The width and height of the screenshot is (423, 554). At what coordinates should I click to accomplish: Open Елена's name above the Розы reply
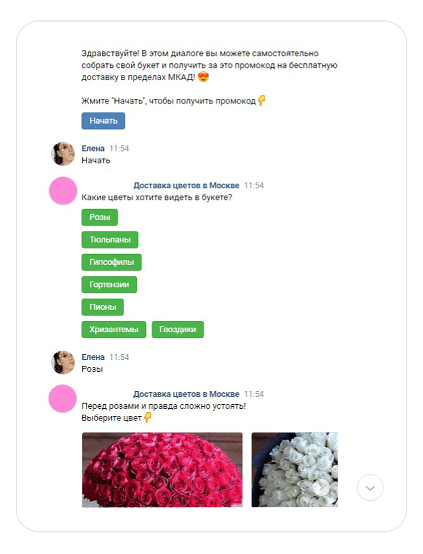pyautogui.click(x=93, y=357)
